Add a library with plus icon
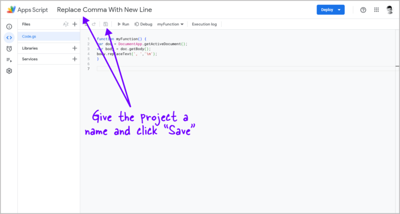This screenshot has height=214, width=400. click(75, 48)
